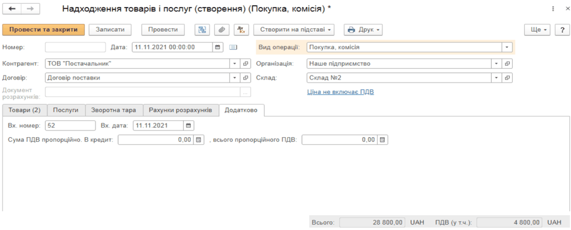
Task: Open attached files paperclip icon
Action: (x=221, y=30)
